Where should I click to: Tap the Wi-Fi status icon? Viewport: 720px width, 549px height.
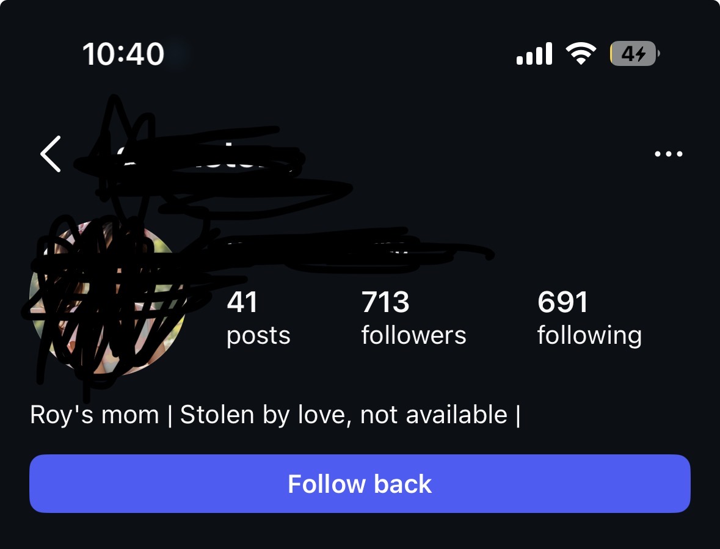581,53
